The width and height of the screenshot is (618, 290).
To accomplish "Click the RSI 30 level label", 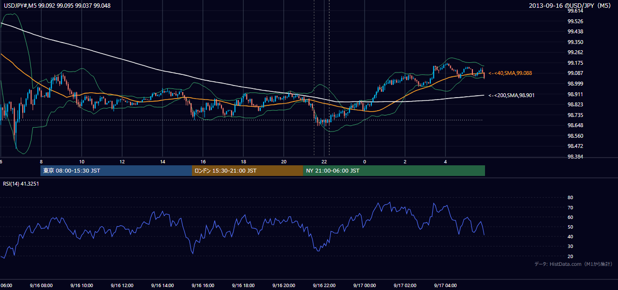I will point(570,246).
